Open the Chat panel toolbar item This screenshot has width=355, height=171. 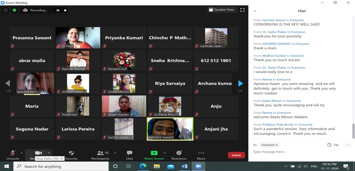pyautogui.click(x=129, y=153)
